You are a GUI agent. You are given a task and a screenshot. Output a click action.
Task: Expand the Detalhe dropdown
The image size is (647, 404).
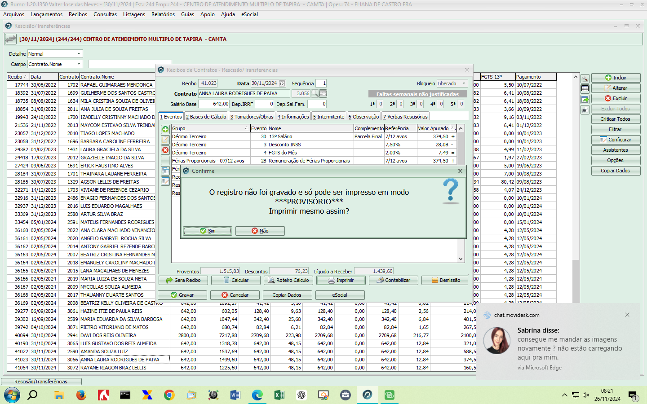tap(79, 54)
